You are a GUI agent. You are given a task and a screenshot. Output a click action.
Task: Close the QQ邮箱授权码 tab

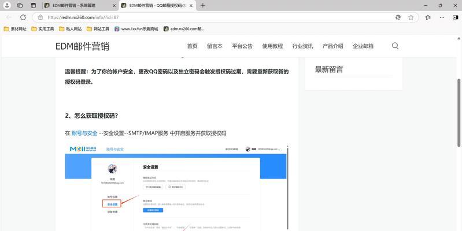pyautogui.click(x=190, y=6)
